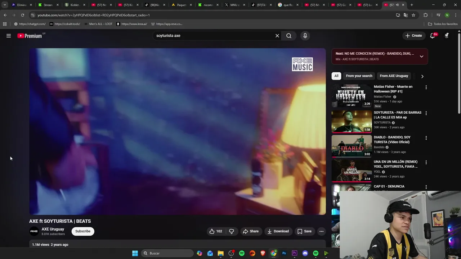
Task: Open Brave browser from the taskbar
Action: pos(263,253)
